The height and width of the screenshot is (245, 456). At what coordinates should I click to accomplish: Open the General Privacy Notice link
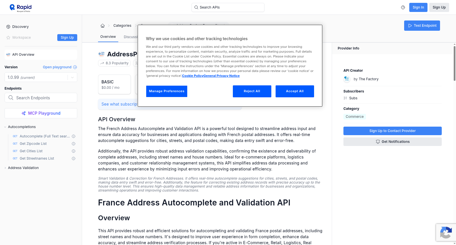[221, 76]
